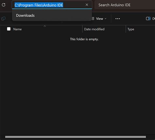Tick the select-all checkbox next to Name
The height and width of the screenshot is (140, 155).
9,29
